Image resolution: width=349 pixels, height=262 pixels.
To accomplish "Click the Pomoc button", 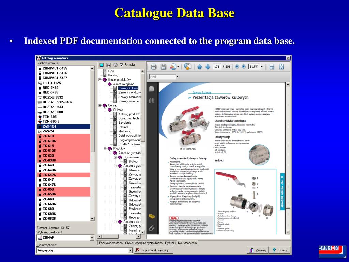I will (280, 250).
